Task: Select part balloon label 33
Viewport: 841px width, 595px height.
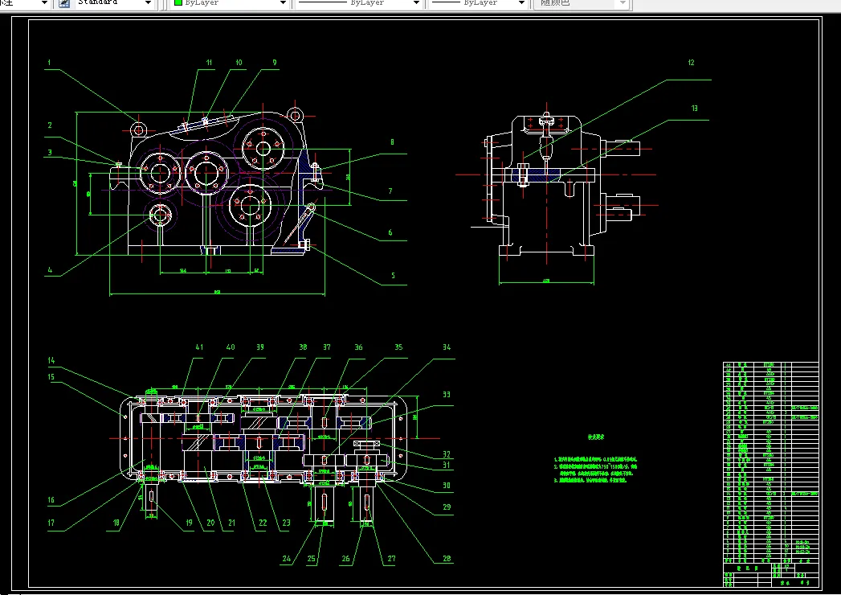Action: (x=447, y=394)
